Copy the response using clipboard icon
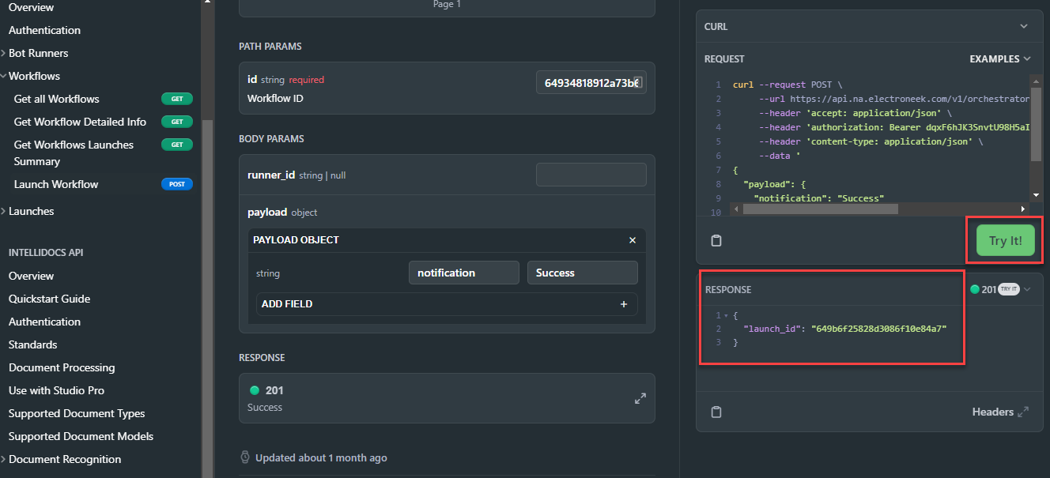 [716, 412]
